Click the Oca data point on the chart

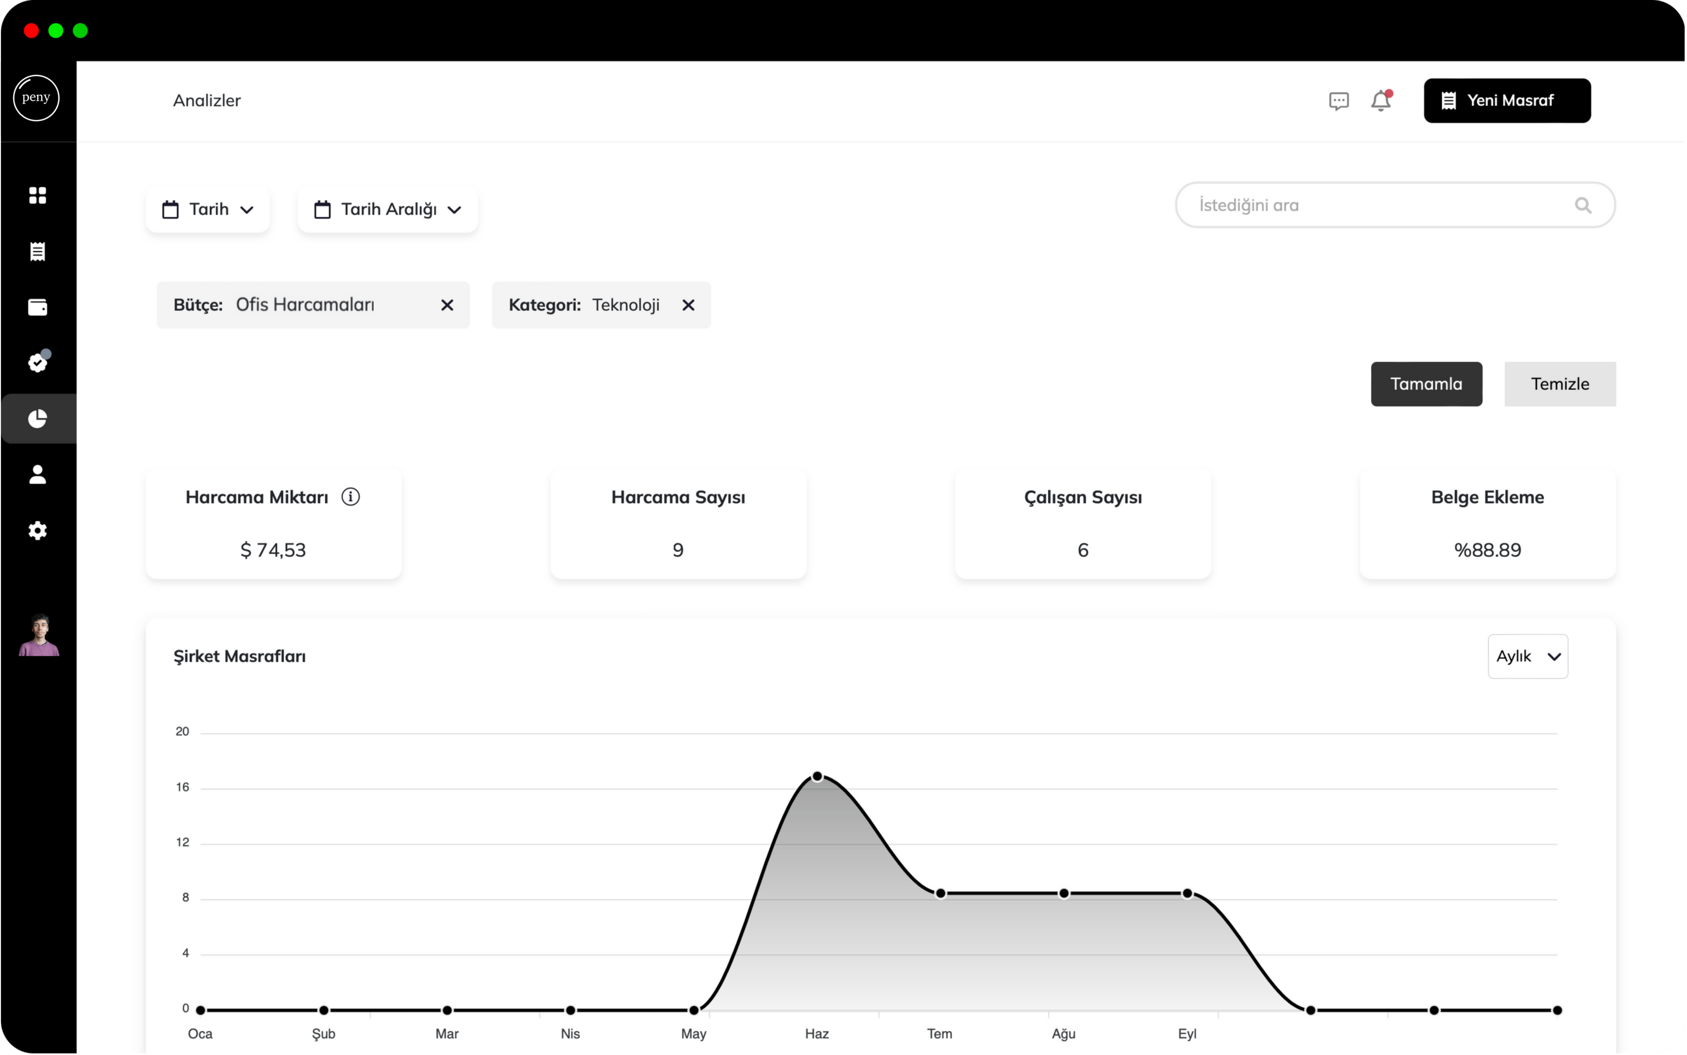(200, 1010)
